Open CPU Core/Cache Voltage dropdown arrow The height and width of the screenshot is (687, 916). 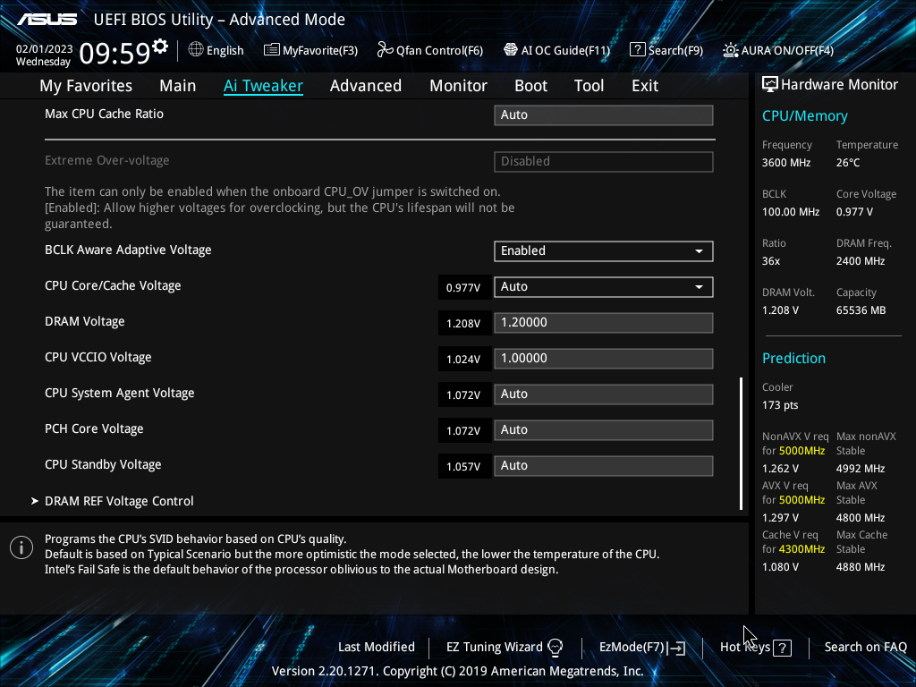coord(699,287)
